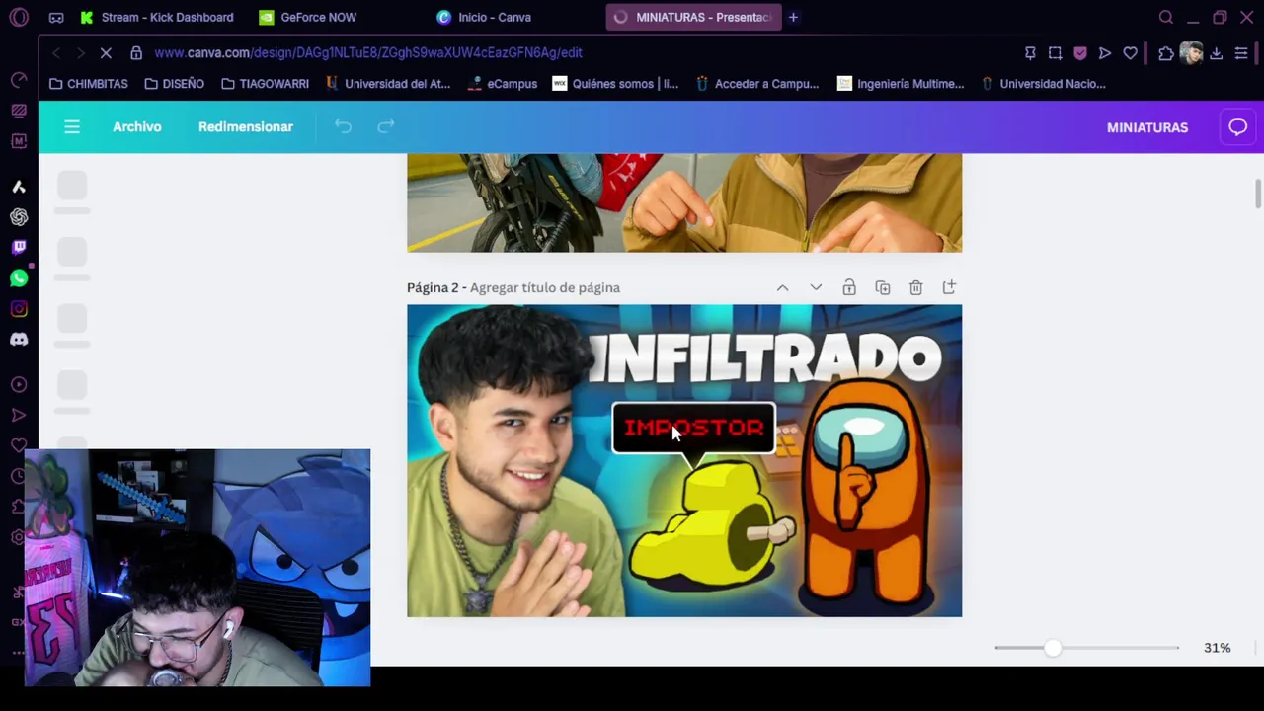Image resolution: width=1264 pixels, height=711 pixels.
Task: Open the Universidad del At... bookmark
Action: pos(387,84)
